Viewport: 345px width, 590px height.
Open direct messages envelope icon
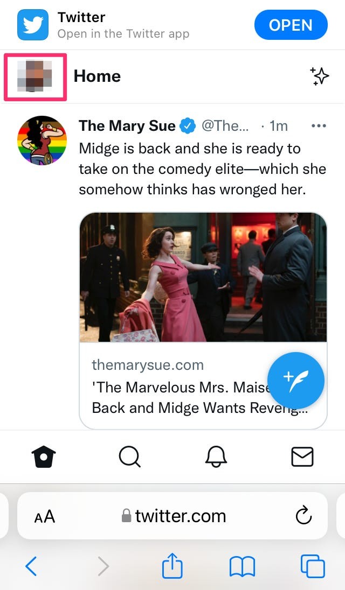pyautogui.click(x=302, y=457)
